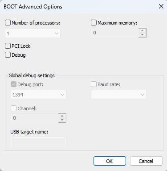Check the Channel checkbox

tap(13, 108)
